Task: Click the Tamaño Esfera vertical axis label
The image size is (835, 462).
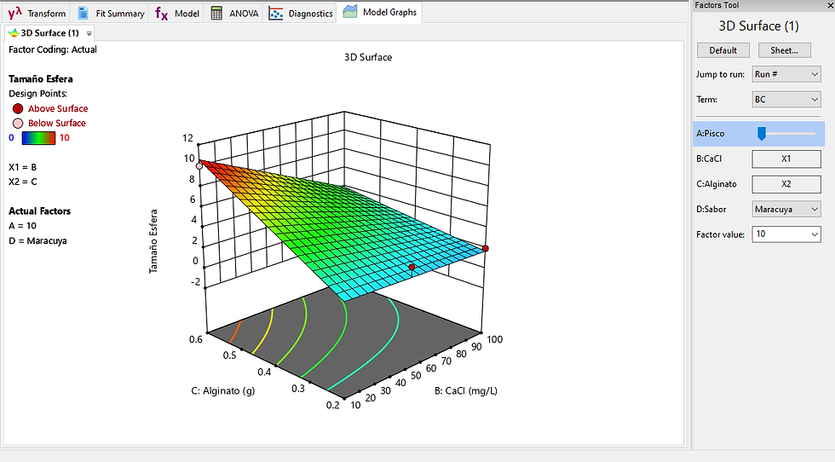Action: [x=153, y=241]
